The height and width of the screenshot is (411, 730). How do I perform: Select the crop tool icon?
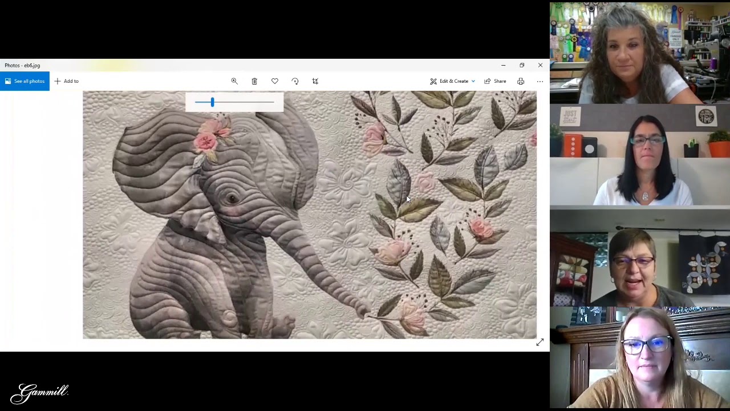(315, 81)
